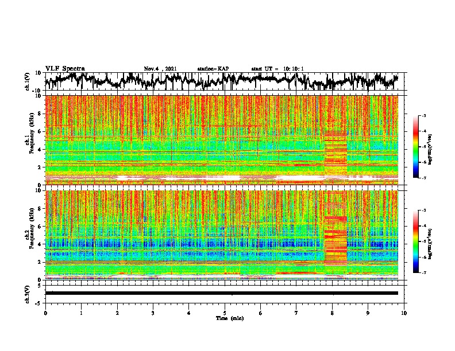Click the ch.1 spectrogram colorbar gradient

click(415, 147)
